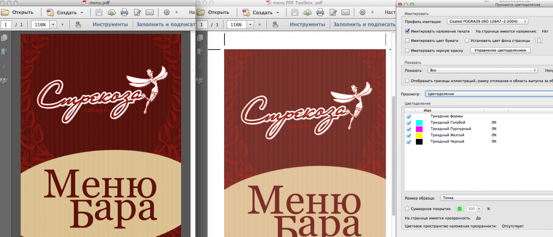Open zoom 116% dropdown arrow in menu.pdf window
The image size is (553, 237).
53,25
